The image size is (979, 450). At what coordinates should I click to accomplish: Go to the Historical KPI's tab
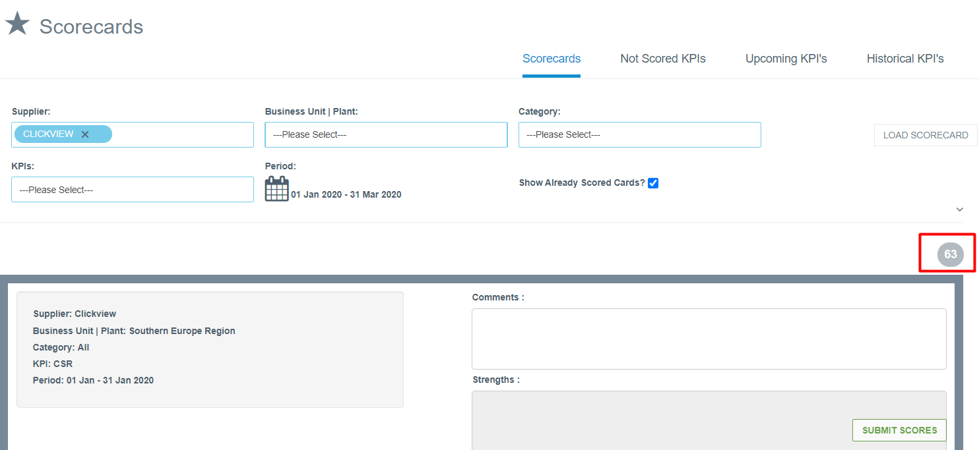pyautogui.click(x=904, y=59)
